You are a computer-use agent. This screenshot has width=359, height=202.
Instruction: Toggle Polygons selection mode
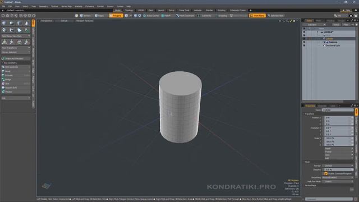[116, 16]
